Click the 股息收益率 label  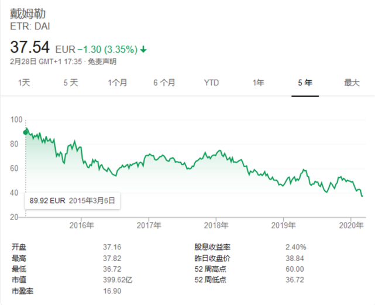click(212, 247)
